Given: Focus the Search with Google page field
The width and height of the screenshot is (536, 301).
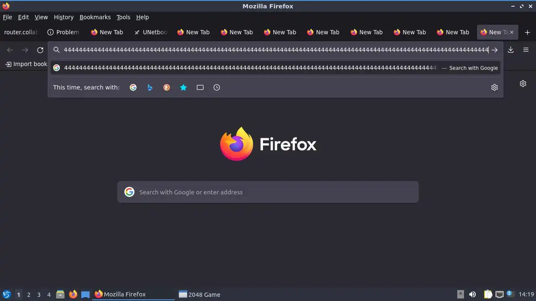Looking at the screenshot, I should pyautogui.click(x=268, y=192).
